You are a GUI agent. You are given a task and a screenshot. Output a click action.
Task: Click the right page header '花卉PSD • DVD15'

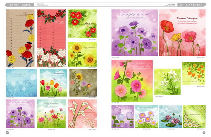(x=191, y=5)
